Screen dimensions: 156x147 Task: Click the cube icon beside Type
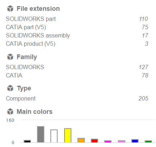point(10,88)
